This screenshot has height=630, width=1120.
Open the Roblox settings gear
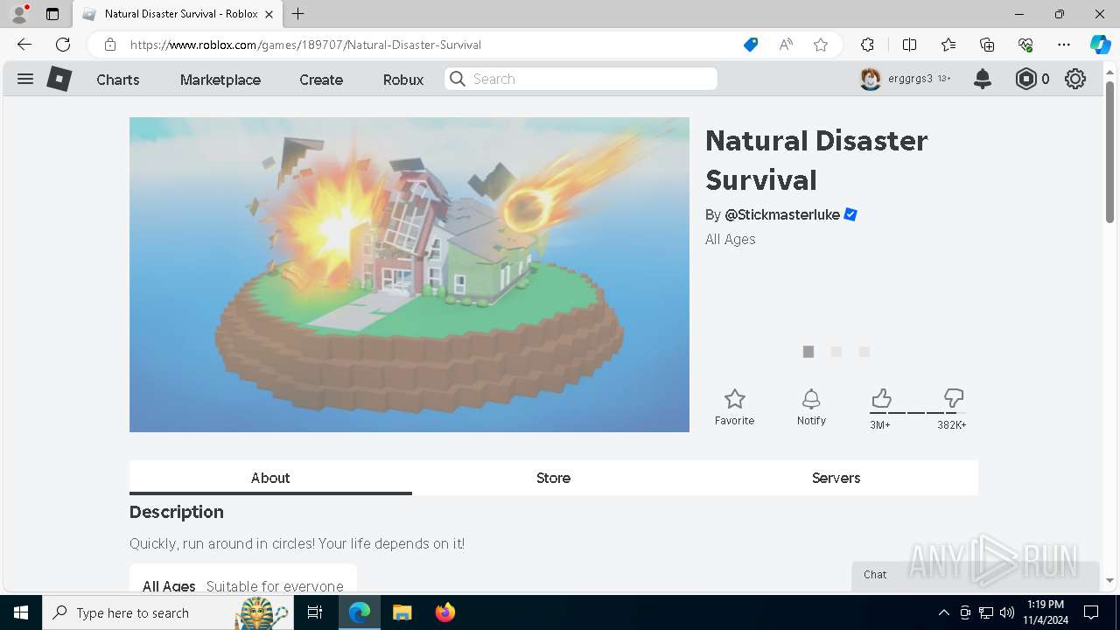(x=1075, y=79)
